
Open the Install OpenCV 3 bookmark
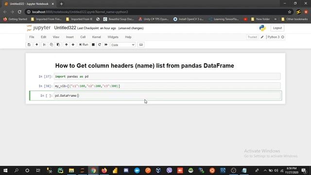(x=189, y=19)
